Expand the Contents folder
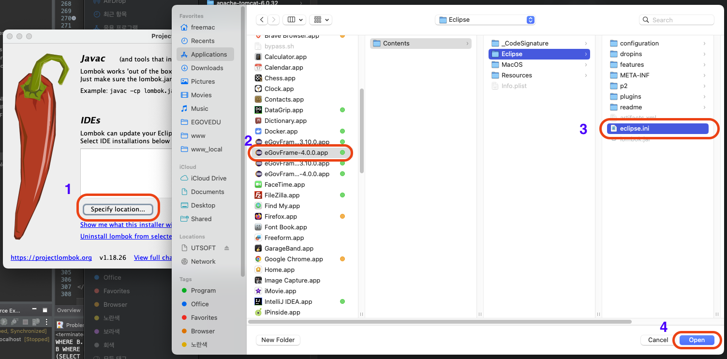The width and height of the screenshot is (727, 359). 468,44
